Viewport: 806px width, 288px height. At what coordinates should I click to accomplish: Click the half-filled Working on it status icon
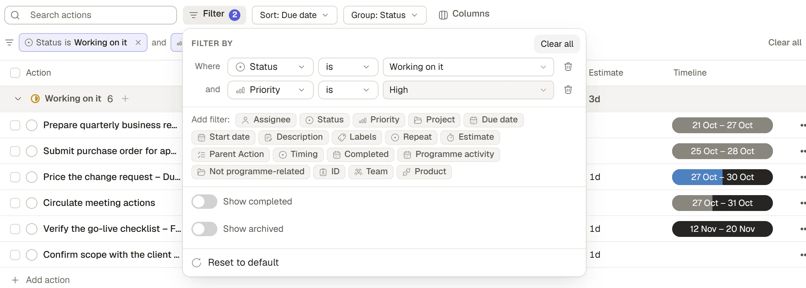click(35, 99)
